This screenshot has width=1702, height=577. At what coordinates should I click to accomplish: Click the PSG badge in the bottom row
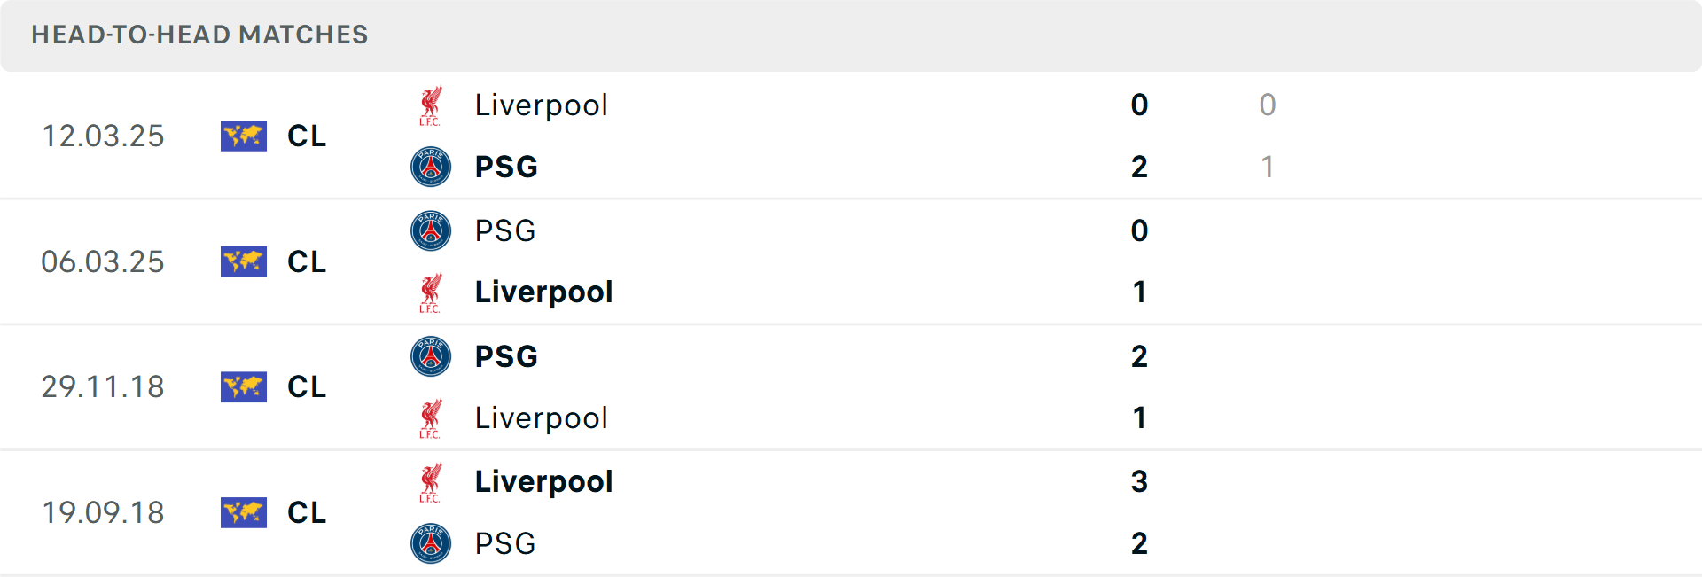pos(432,543)
